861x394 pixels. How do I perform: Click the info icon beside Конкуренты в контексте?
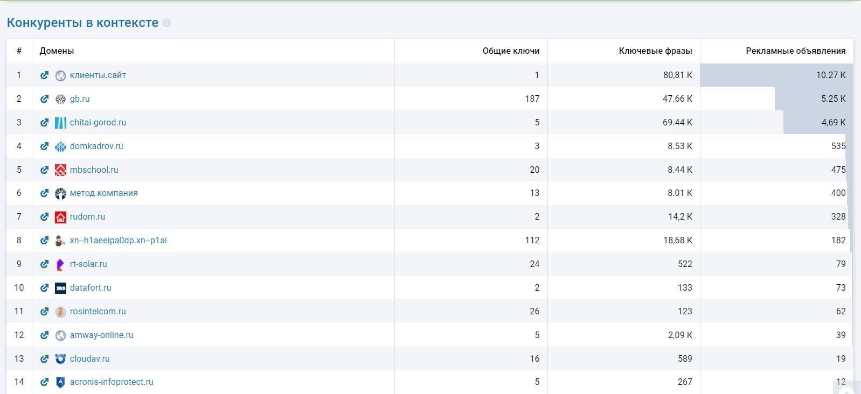click(x=167, y=23)
